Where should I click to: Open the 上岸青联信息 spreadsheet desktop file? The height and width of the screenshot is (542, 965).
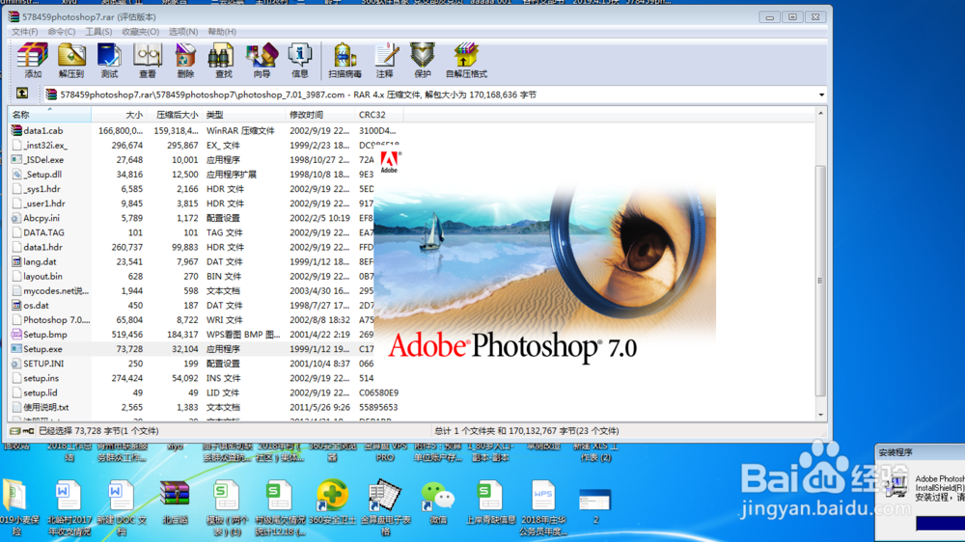point(490,502)
